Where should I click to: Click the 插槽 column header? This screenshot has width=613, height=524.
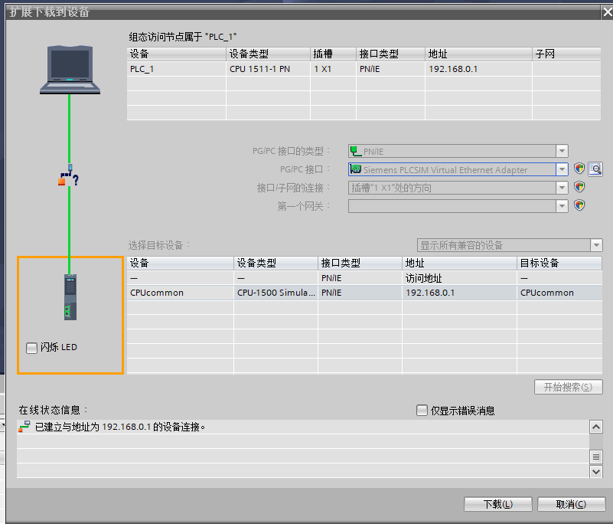point(333,54)
